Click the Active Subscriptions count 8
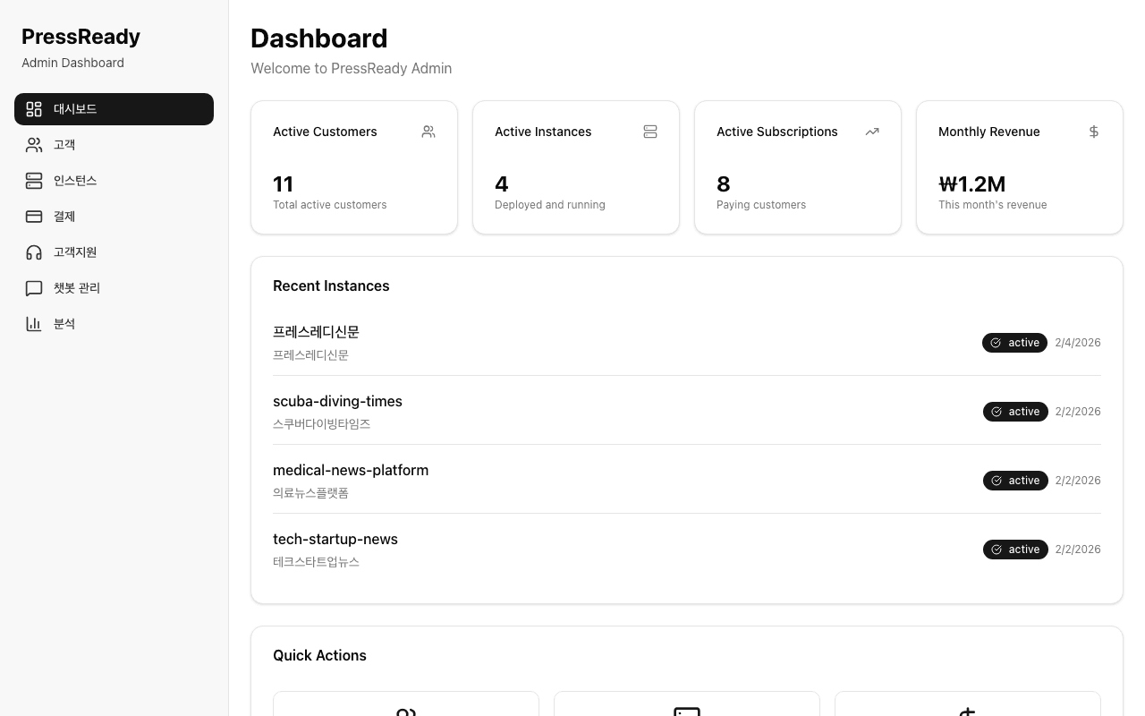The width and height of the screenshot is (1145, 716). [x=723, y=184]
